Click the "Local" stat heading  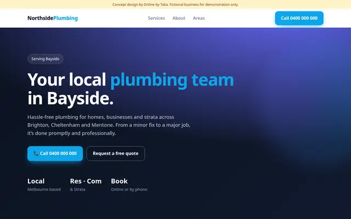point(36,181)
